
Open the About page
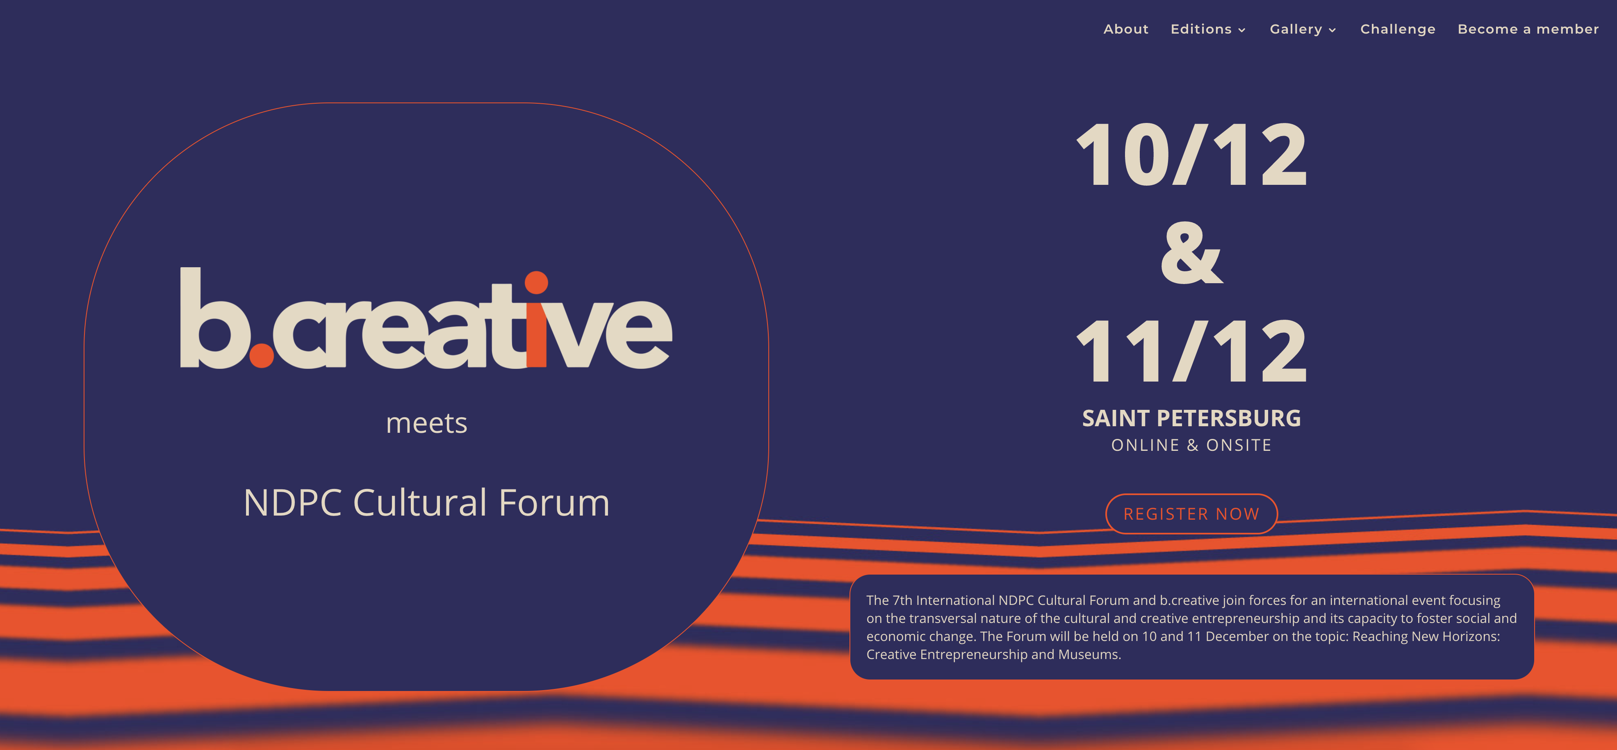click(x=1125, y=30)
